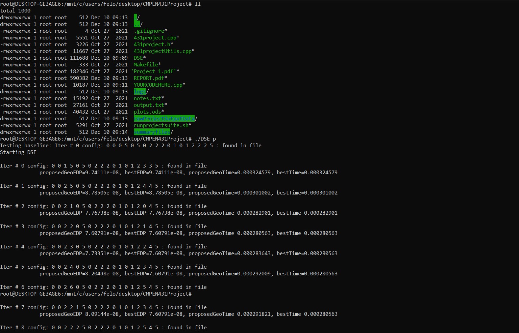Click the Makefile entry in listing
This screenshot has height=333, width=519.
coord(146,65)
